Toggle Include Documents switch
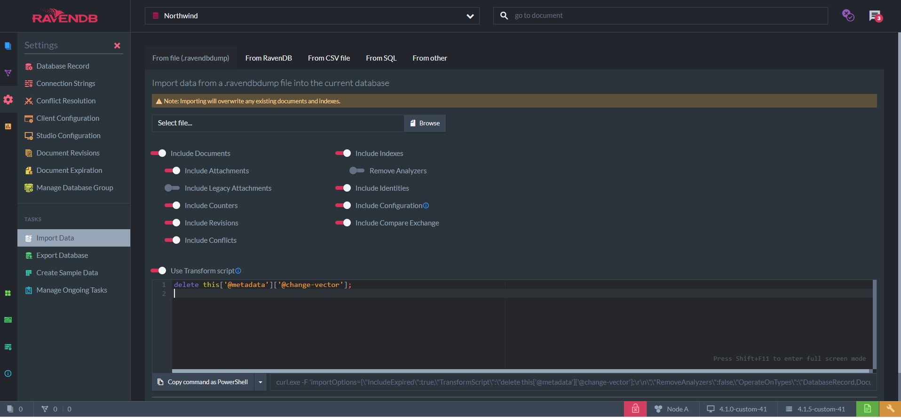The height and width of the screenshot is (418, 901). [x=158, y=153]
